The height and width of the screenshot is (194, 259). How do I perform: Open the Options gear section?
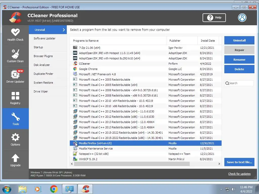(x=15, y=139)
